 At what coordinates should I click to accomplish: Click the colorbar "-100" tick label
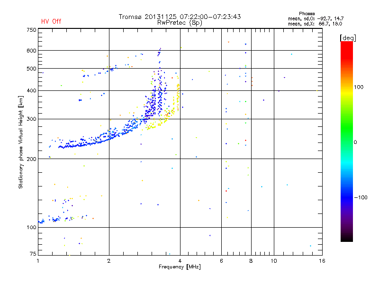(361, 197)
